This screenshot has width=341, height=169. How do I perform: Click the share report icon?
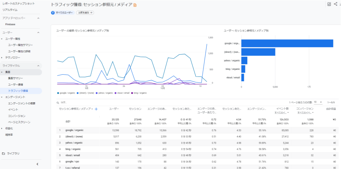click(x=335, y=4)
